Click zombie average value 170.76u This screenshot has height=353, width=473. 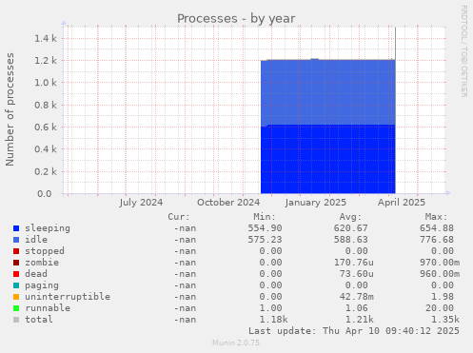tap(354, 263)
